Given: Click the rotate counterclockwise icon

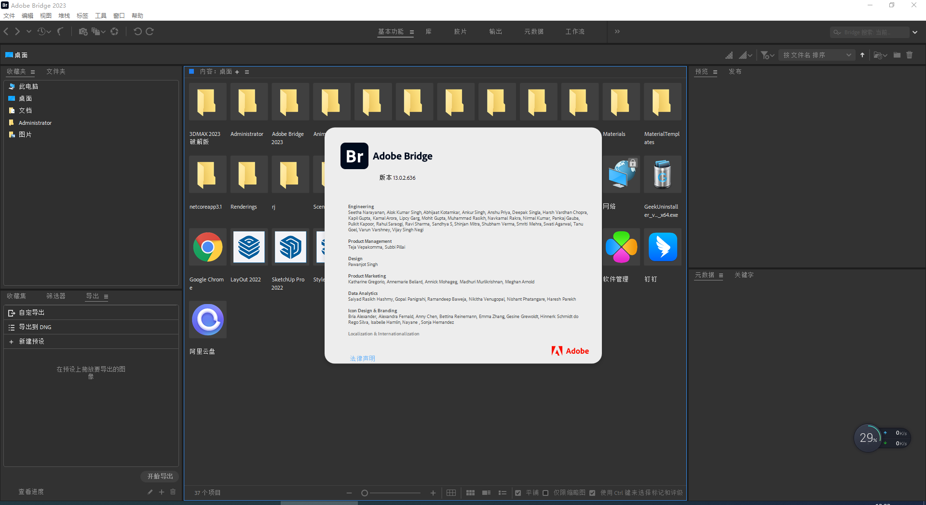Looking at the screenshot, I should 138,31.
